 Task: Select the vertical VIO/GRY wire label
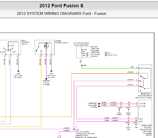tap(45, 62)
